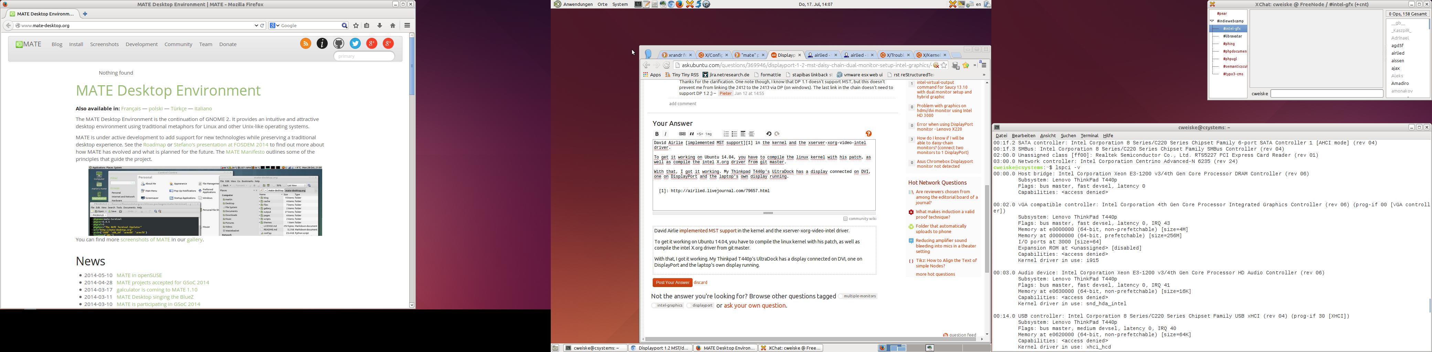Click Post Your Answer button
The width and height of the screenshot is (1432, 352).
point(672,283)
